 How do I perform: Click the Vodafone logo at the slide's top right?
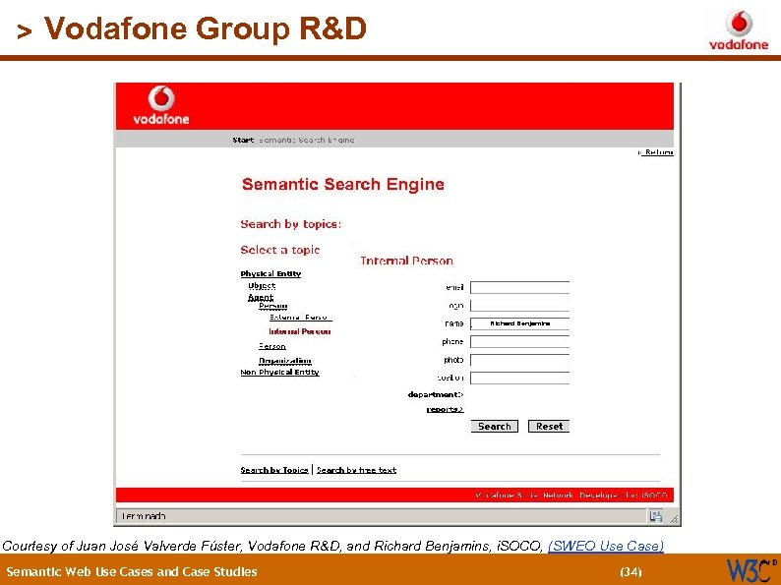coord(739,30)
